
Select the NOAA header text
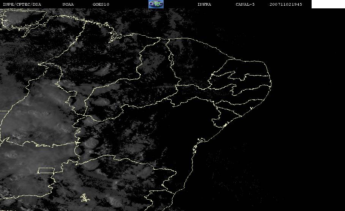tap(68, 5)
